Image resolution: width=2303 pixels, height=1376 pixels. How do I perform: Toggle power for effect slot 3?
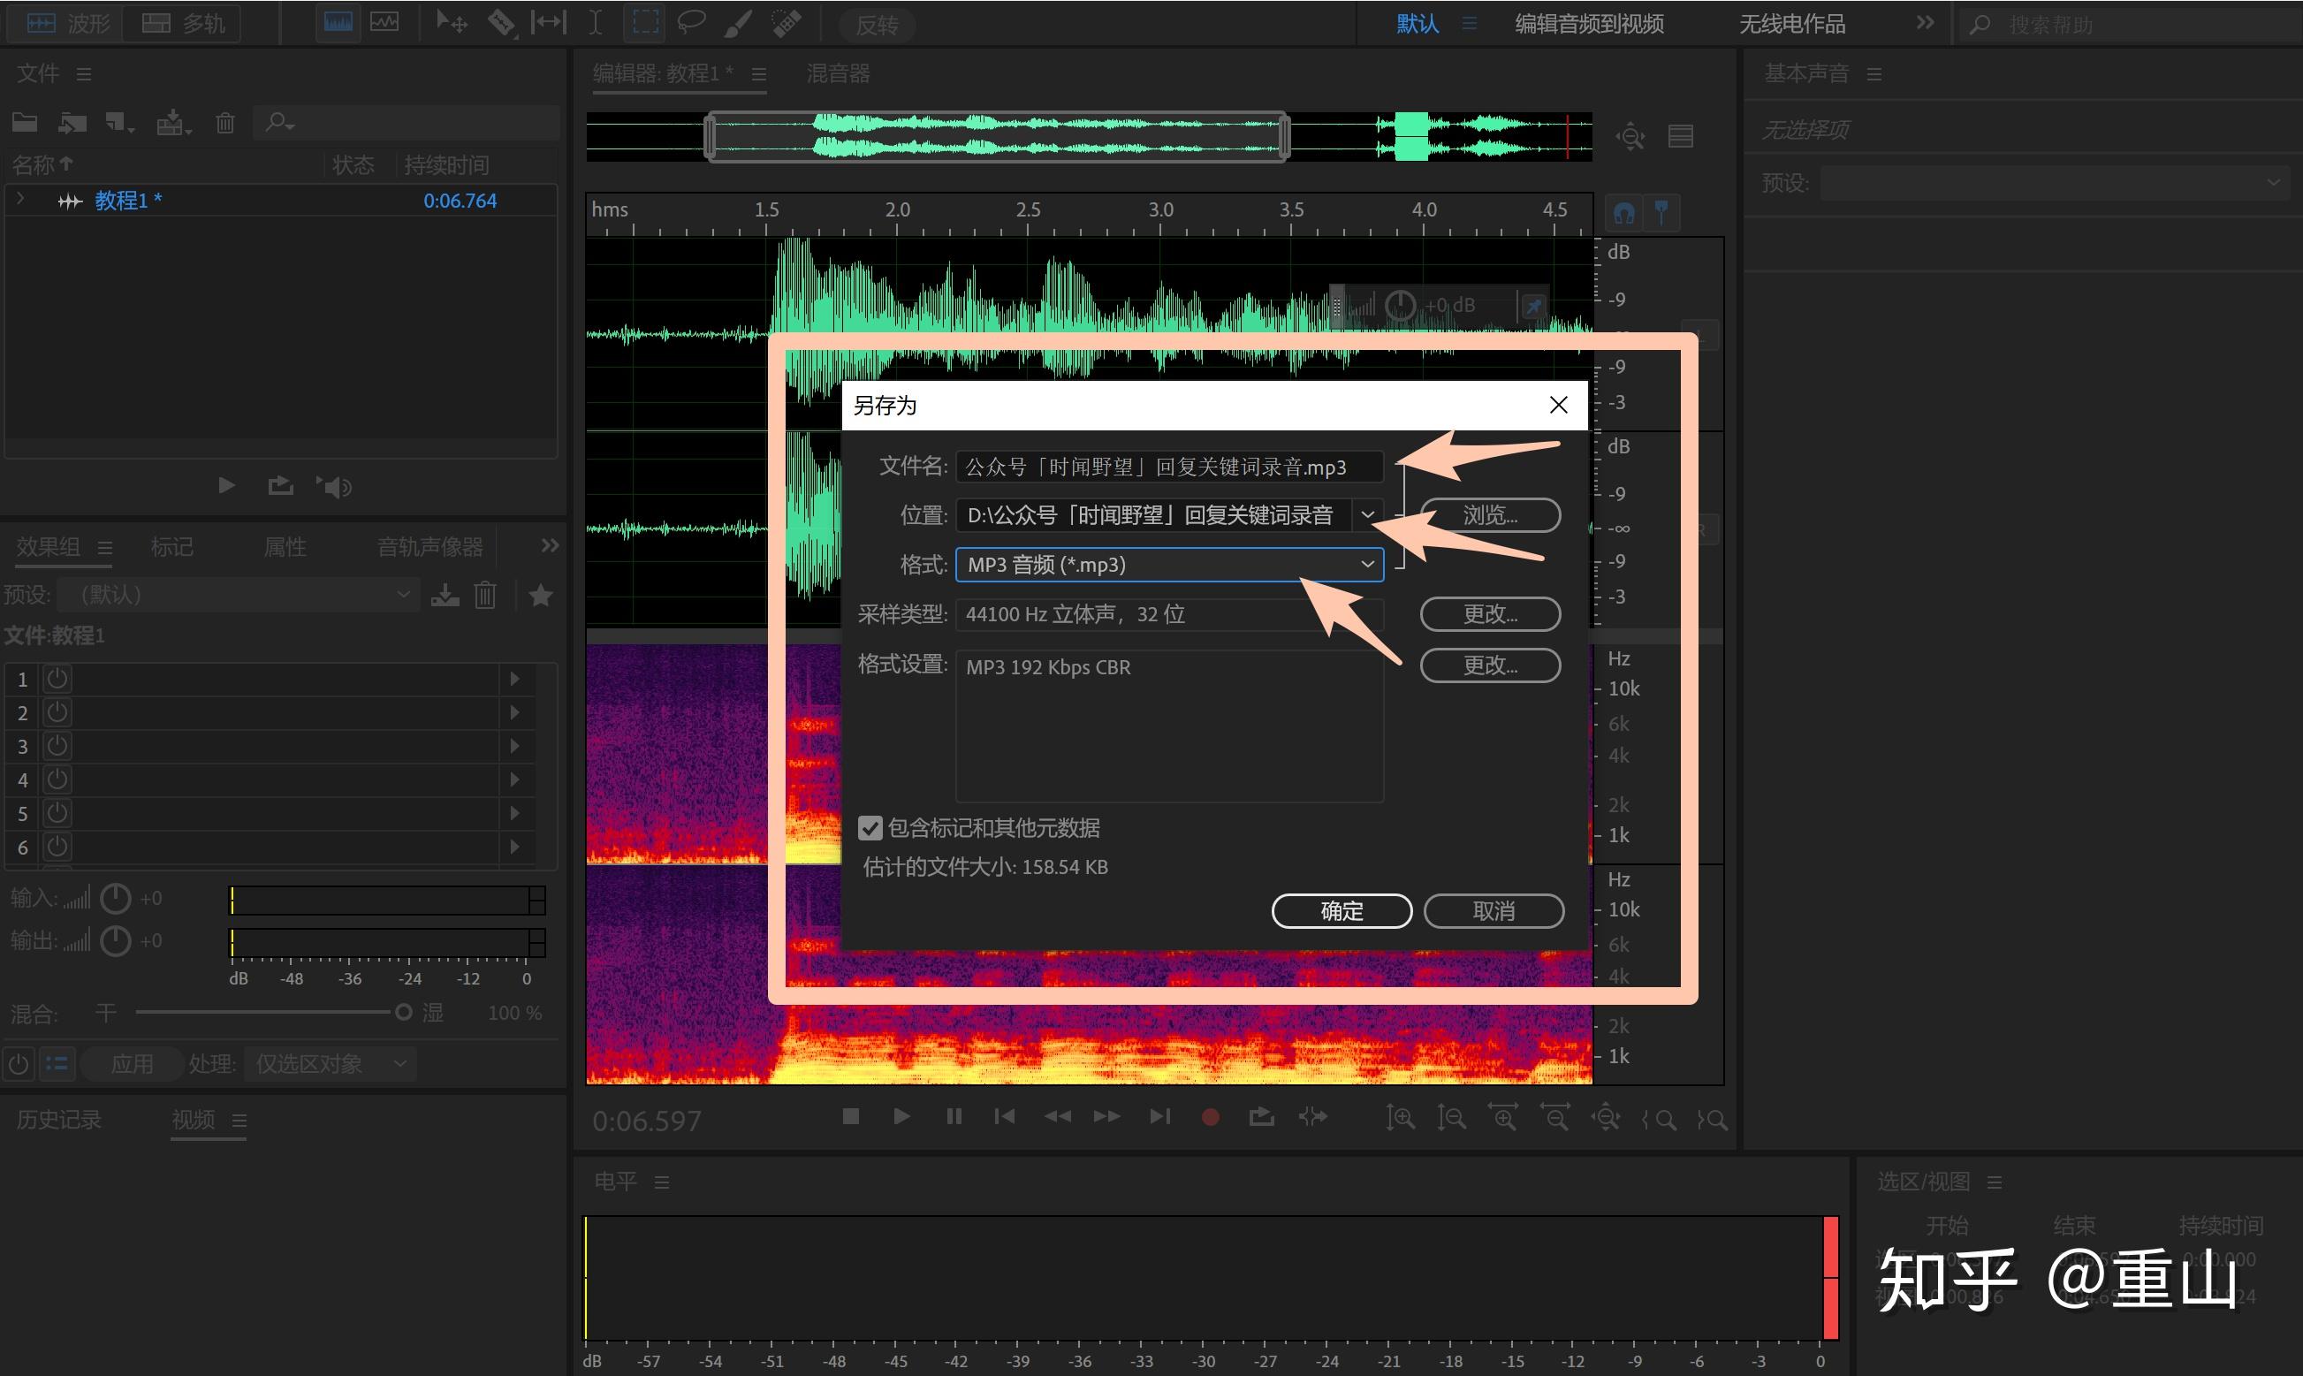[x=57, y=746]
